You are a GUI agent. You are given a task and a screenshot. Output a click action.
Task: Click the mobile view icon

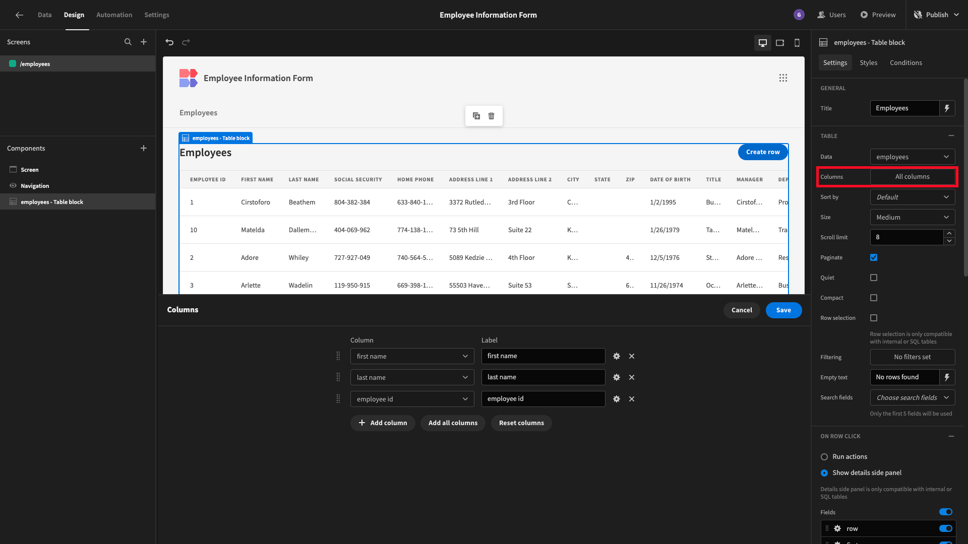point(797,42)
